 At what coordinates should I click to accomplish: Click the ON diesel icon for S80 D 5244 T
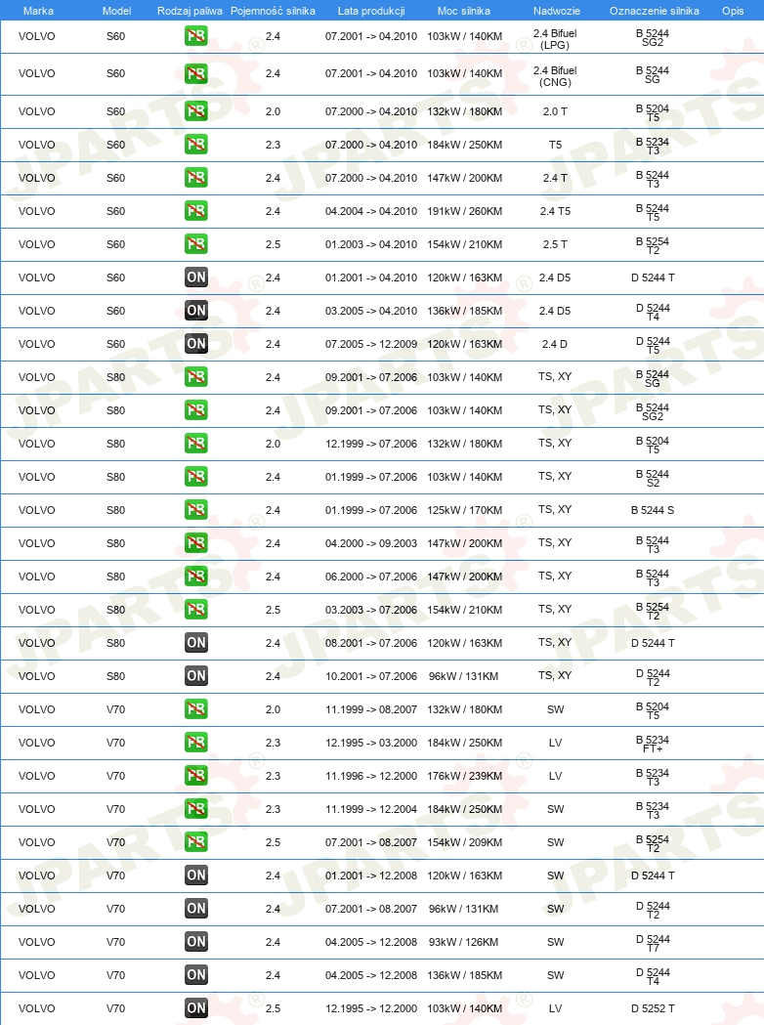[196, 643]
